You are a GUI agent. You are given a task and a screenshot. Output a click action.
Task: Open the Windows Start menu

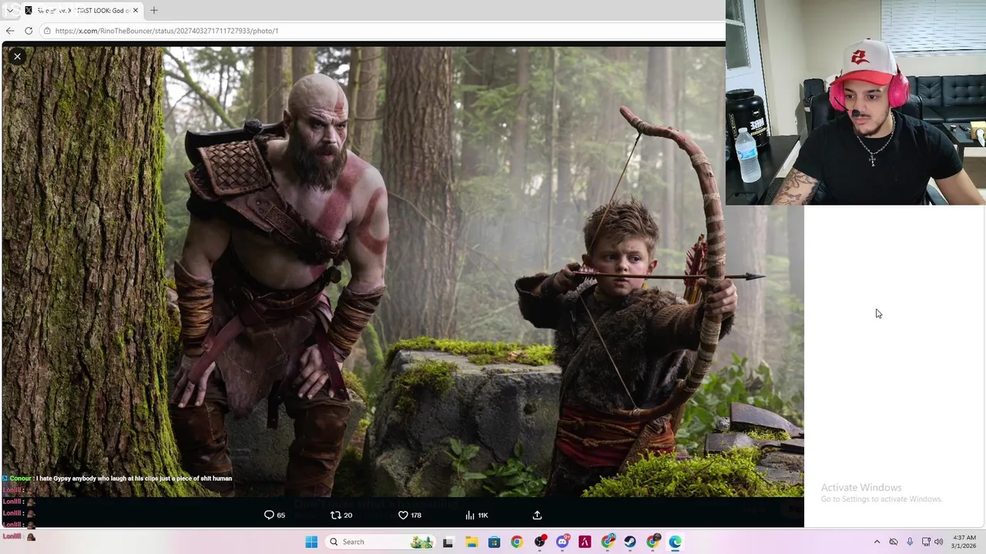pos(311,542)
